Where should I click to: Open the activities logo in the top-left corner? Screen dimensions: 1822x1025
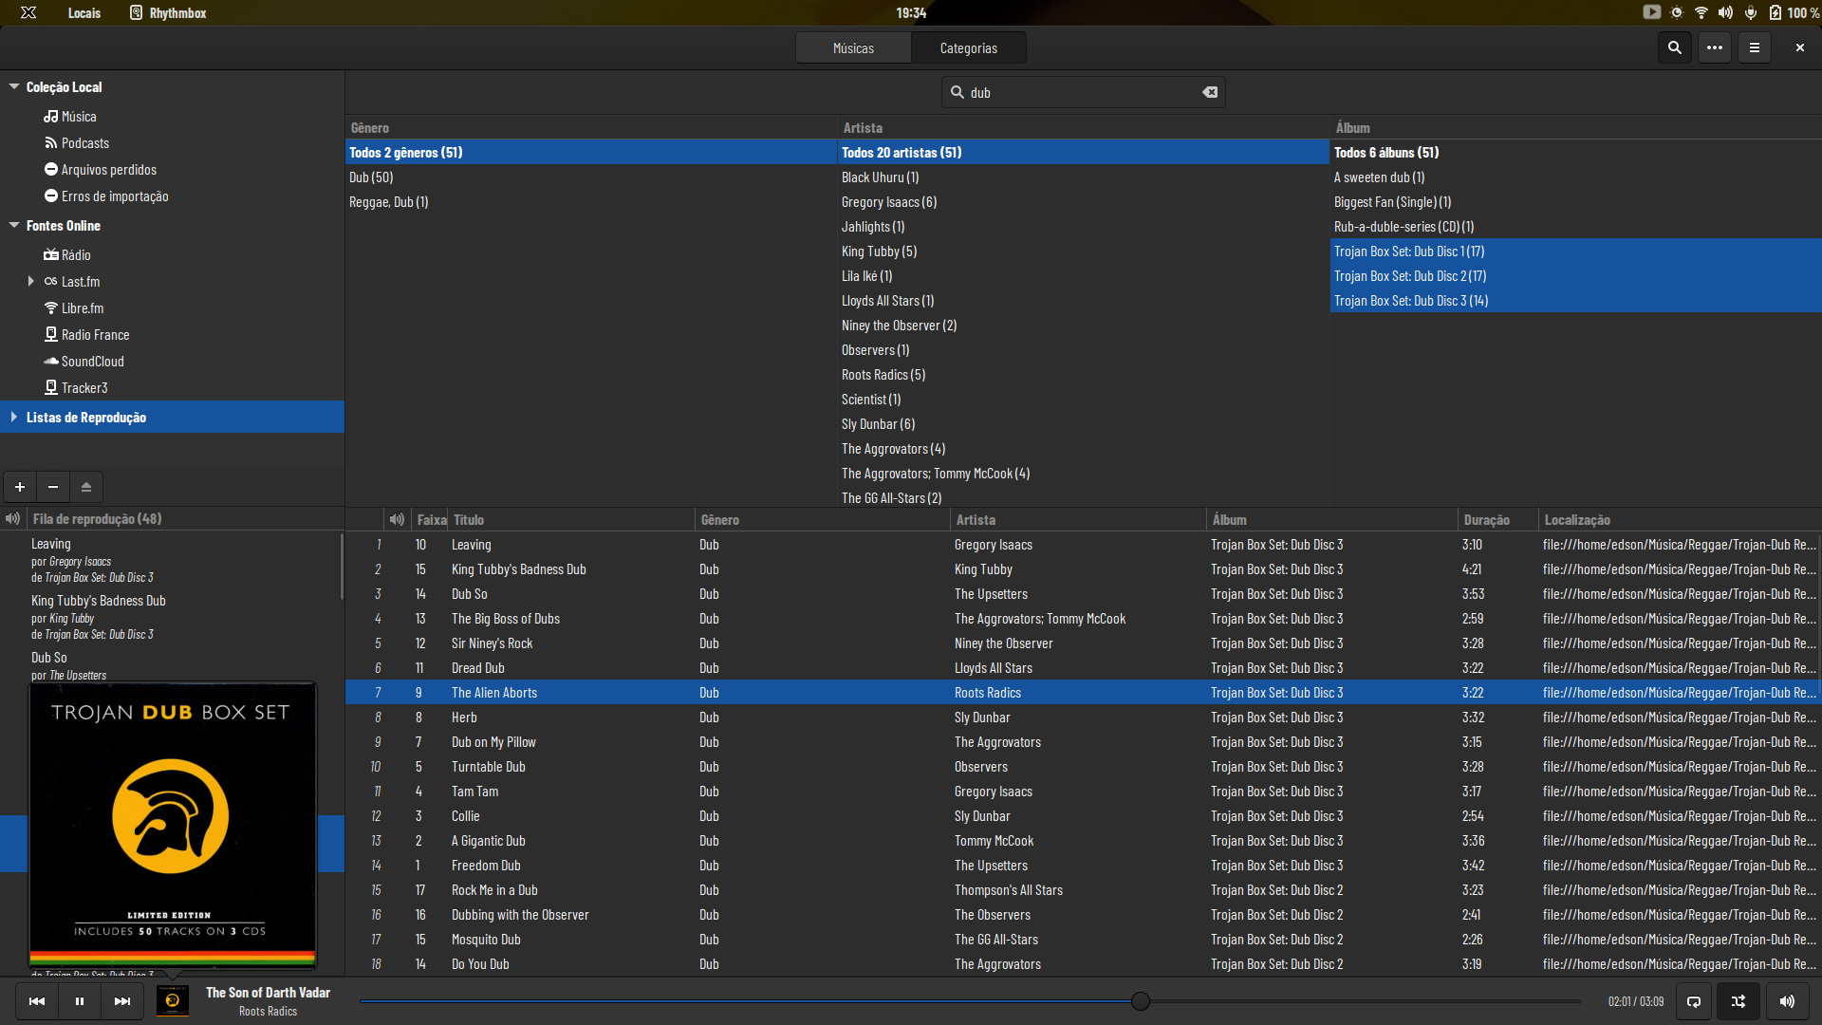point(28,12)
